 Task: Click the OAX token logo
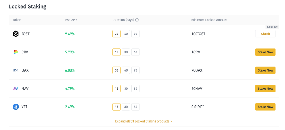16,70
